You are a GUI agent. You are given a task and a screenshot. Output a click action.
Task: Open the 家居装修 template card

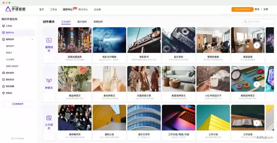coord(248,45)
